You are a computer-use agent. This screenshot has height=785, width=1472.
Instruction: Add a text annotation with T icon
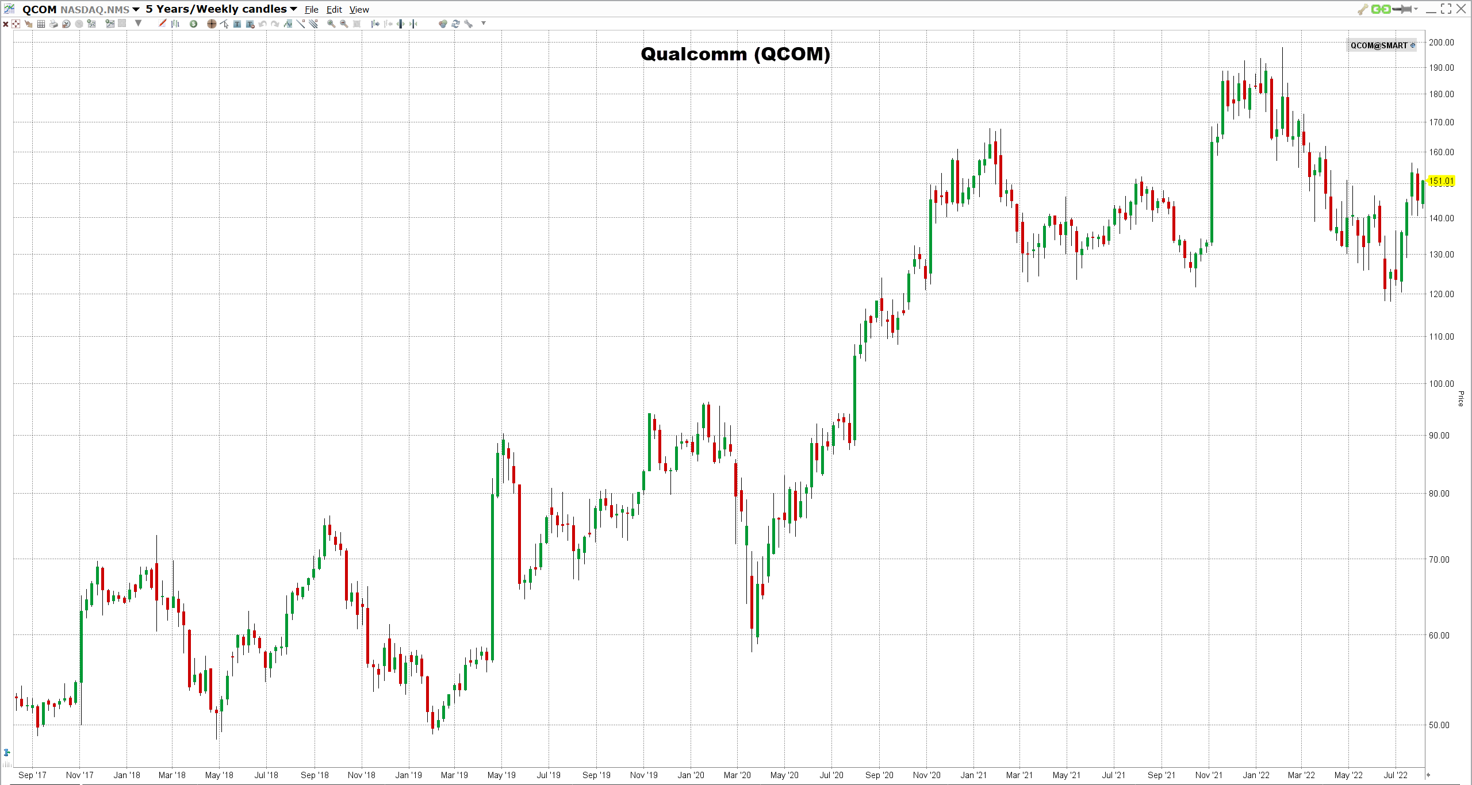[237, 24]
